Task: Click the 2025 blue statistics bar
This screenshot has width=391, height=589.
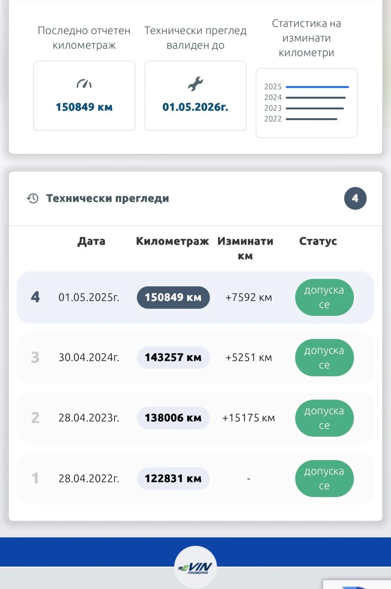Action: click(317, 87)
